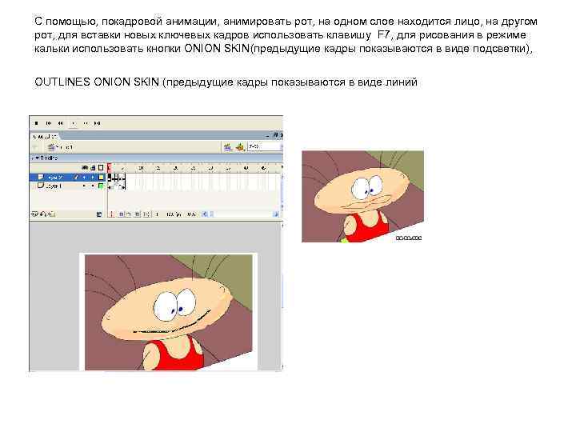576x432 pixels.
Task: Open the Edit Scene icon menu
Action: (x=228, y=147)
